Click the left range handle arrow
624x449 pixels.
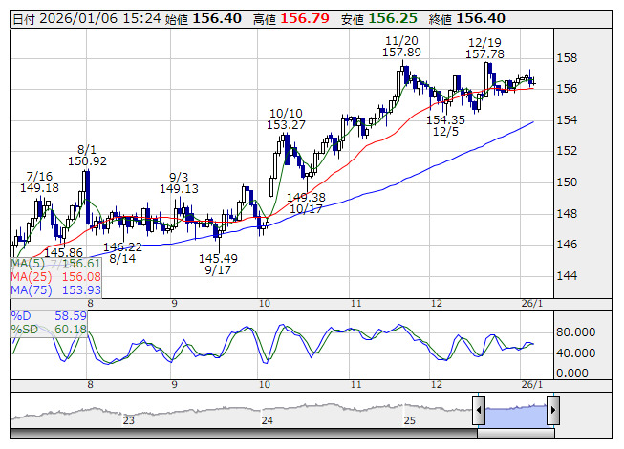tap(479, 412)
